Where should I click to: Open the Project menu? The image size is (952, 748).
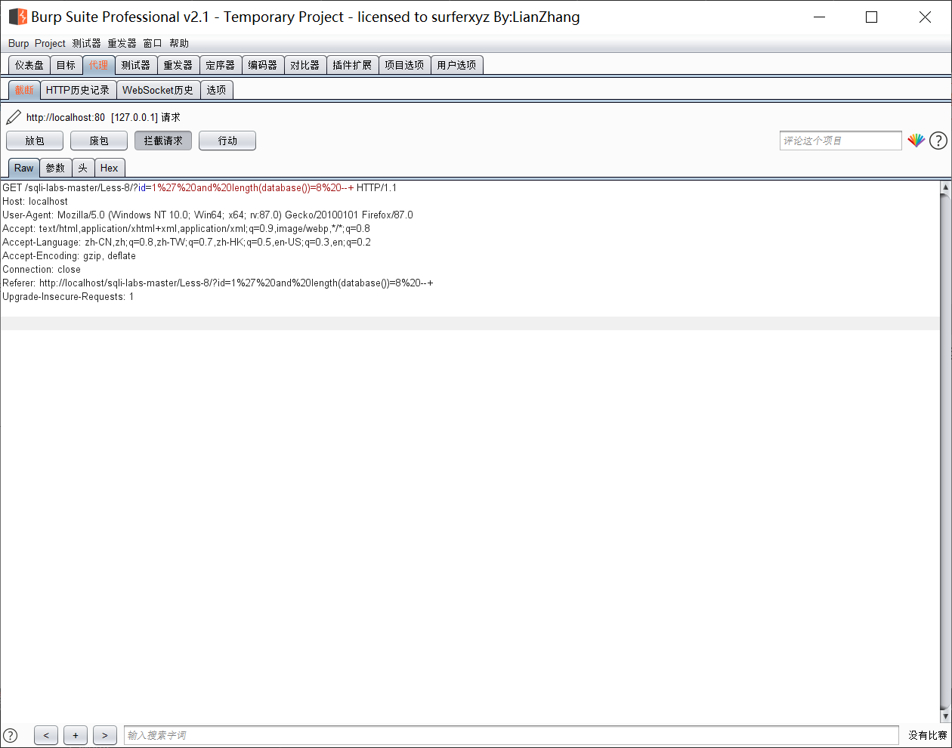(50, 43)
